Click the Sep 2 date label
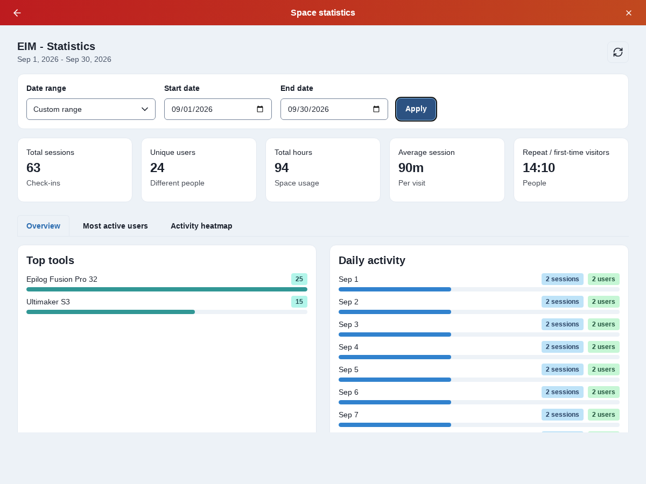646x484 pixels. coord(348,302)
